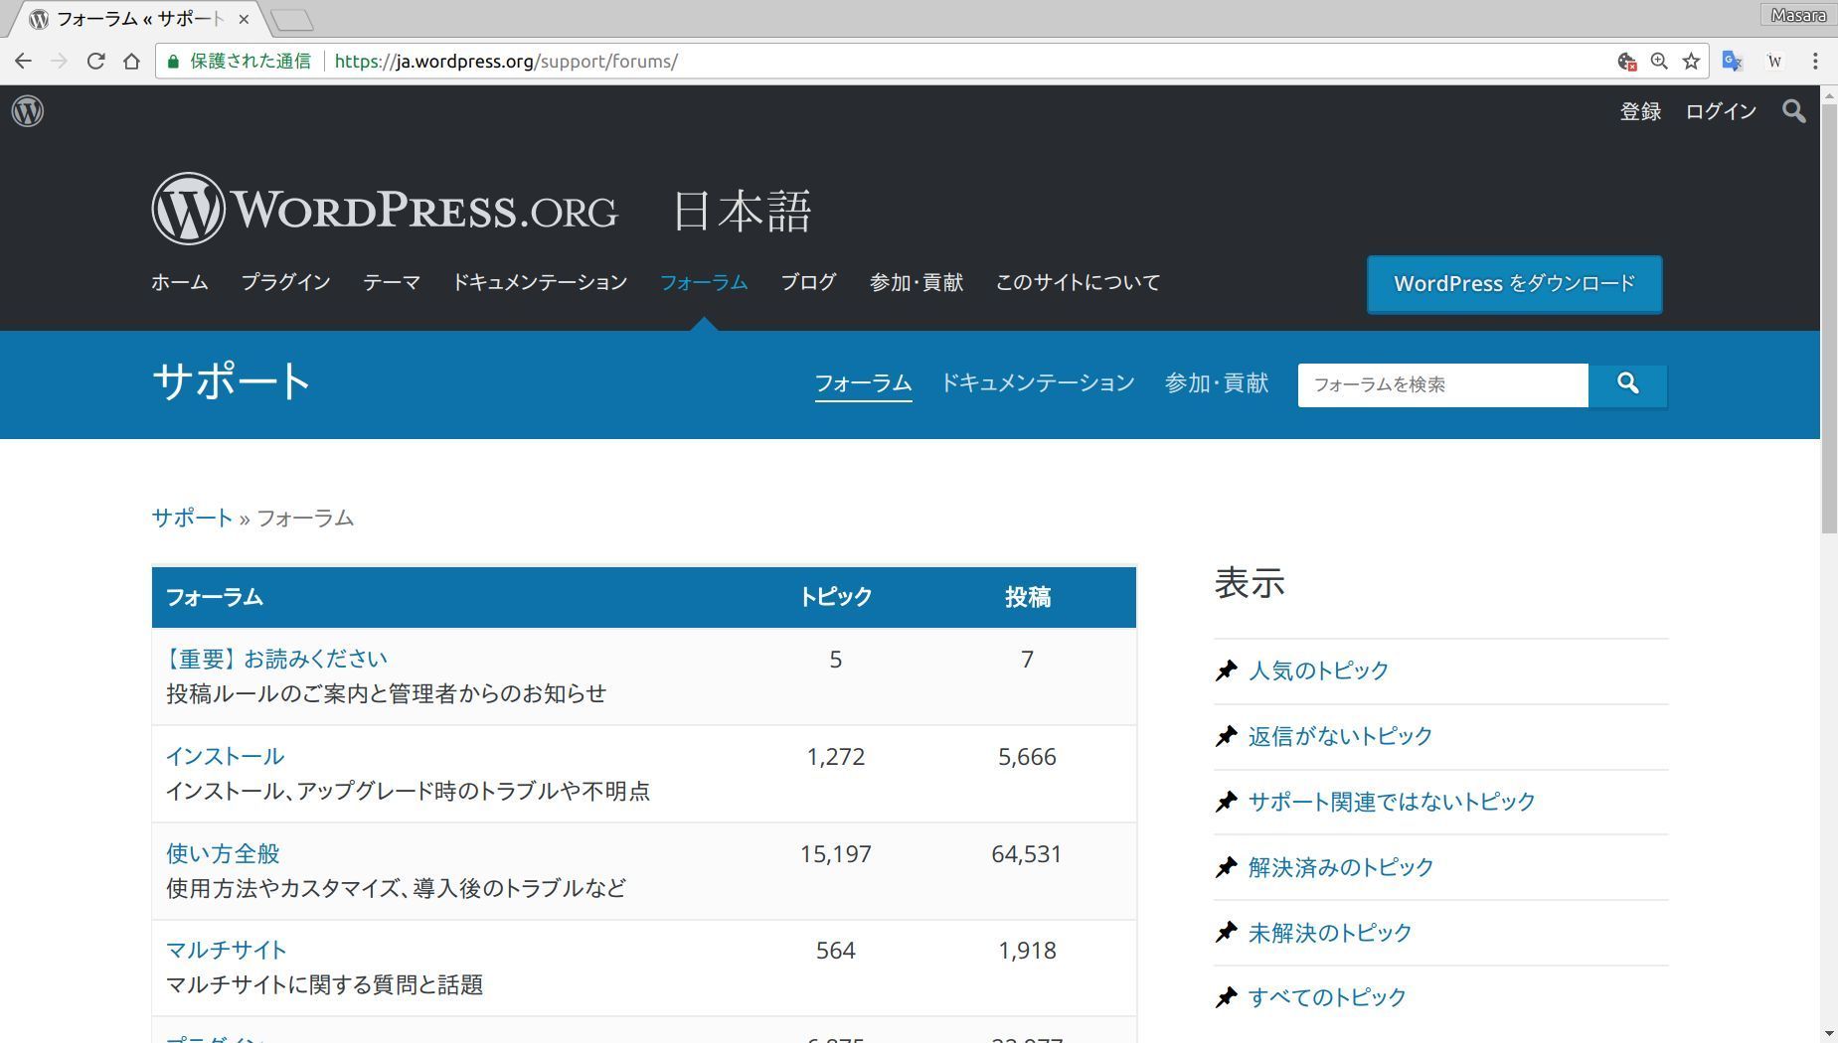The height and width of the screenshot is (1043, 1838).
Task: Select ドキュメンテーション in blue support bar
Action: [1038, 383]
